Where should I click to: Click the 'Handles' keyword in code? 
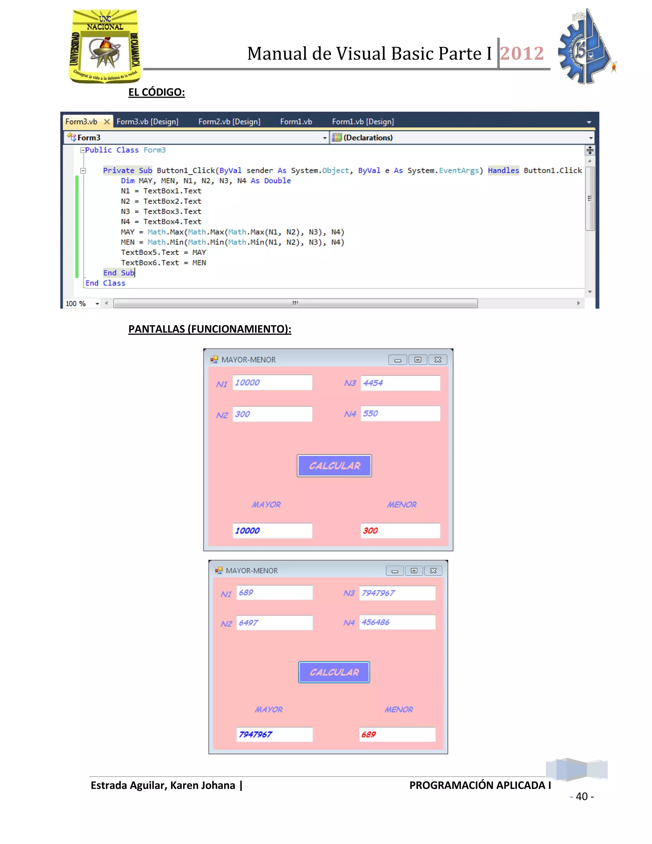point(503,170)
